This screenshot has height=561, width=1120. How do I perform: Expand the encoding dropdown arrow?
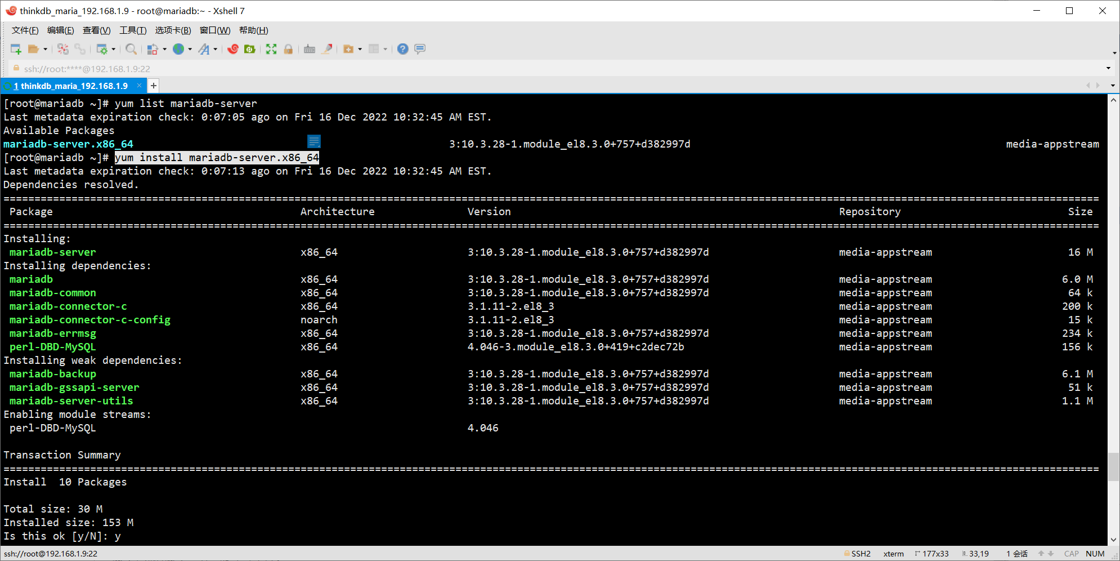(190, 49)
